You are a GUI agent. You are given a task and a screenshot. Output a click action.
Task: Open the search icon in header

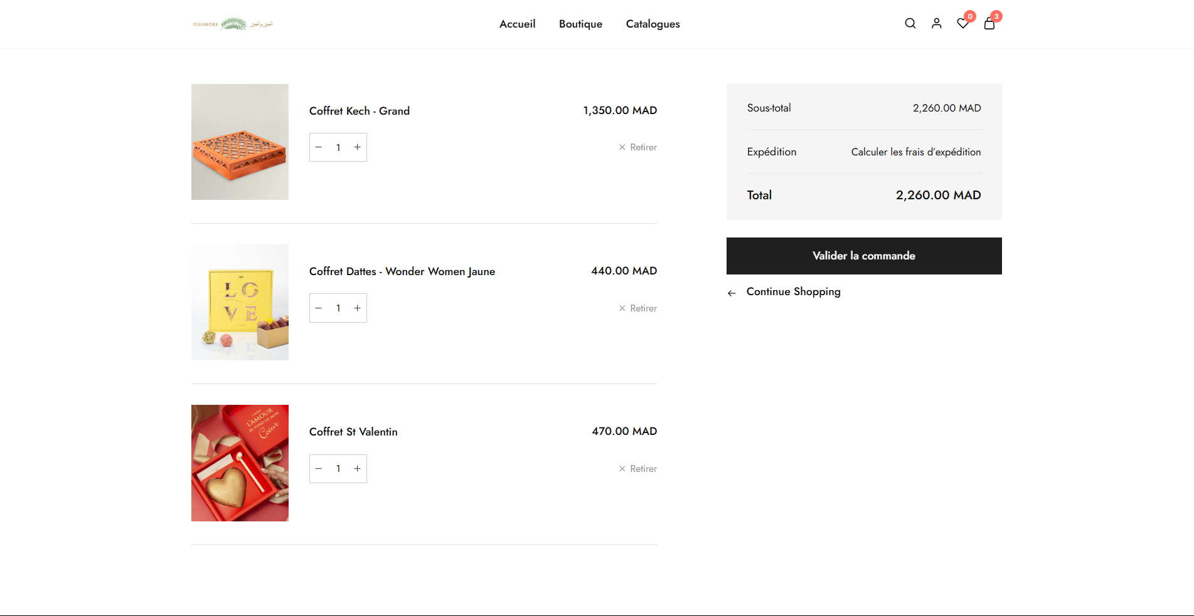(x=910, y=24)
